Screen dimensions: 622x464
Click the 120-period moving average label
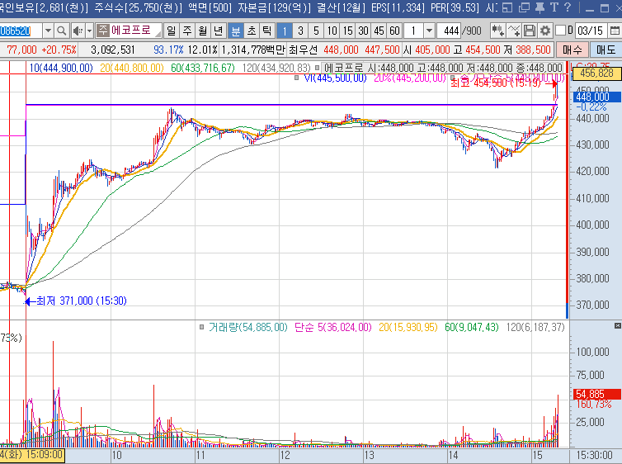pyautogui.click(x=276, y=68)
